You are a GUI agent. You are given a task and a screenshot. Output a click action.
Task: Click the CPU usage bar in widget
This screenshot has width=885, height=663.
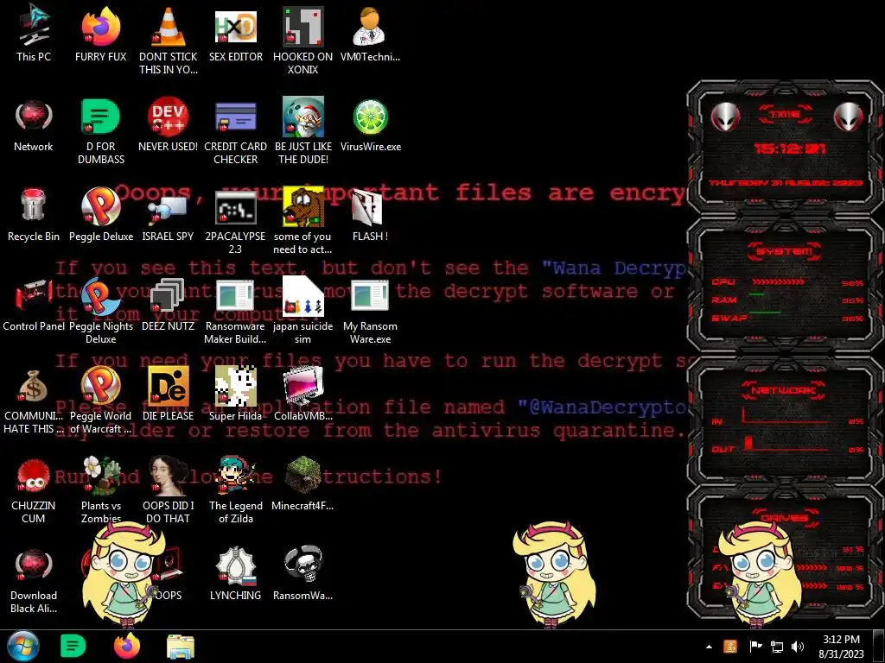[x=778, y=281]
